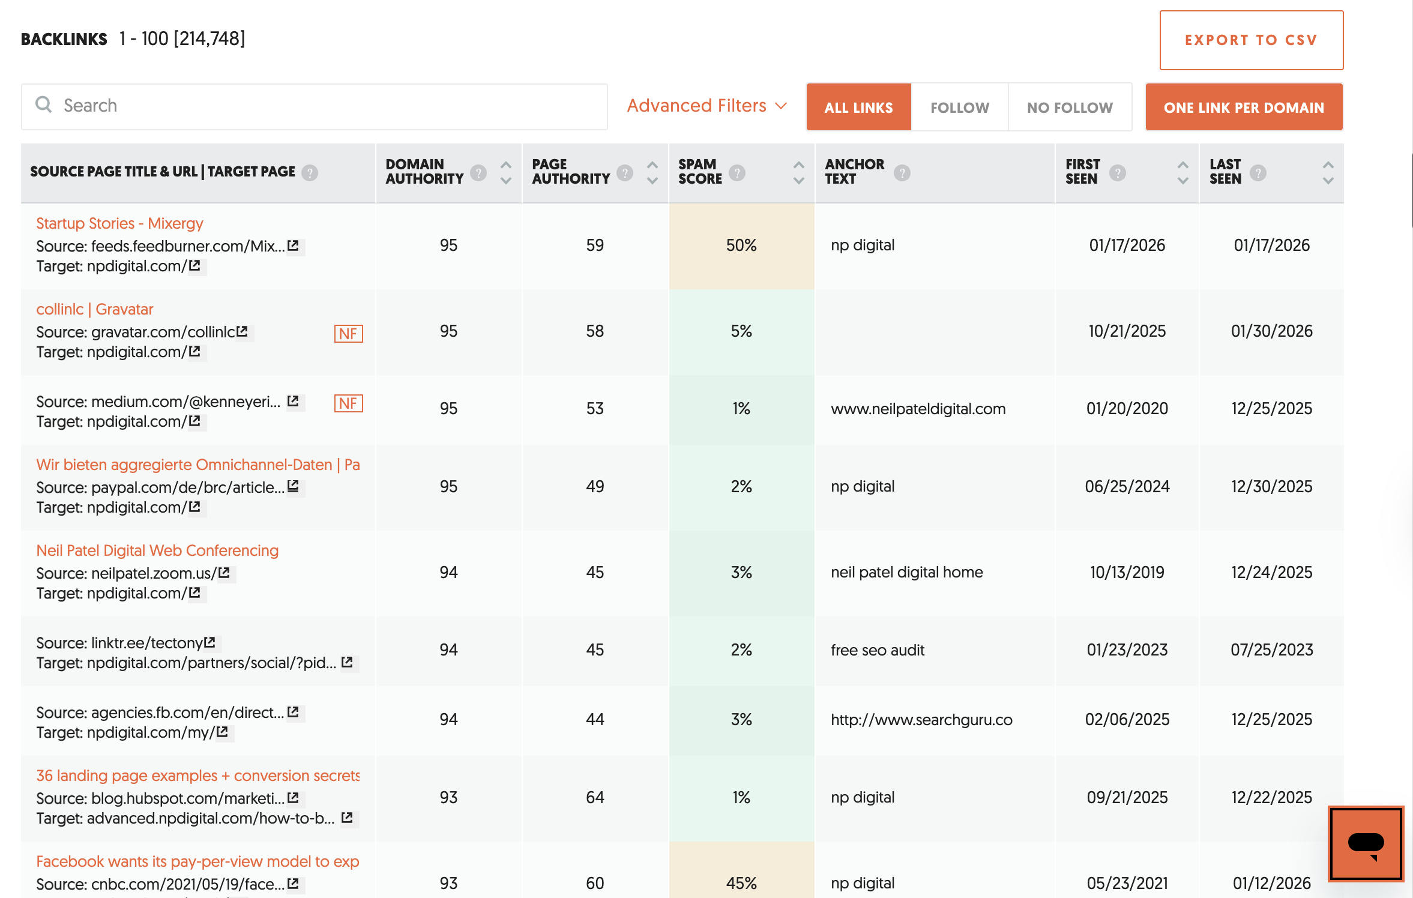1413x898 pixels.
Task: Select anchor text free seo audit
Action: (x=878, y=650)
